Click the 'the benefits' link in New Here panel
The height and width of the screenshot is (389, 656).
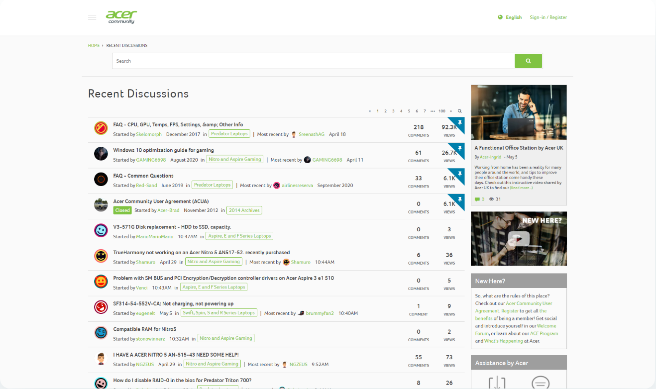click(x=511, y=315)
